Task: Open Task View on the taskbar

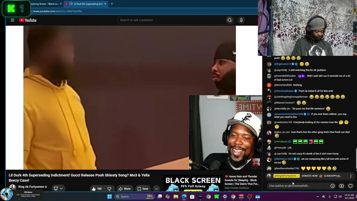Action: [x=160, y=197]
